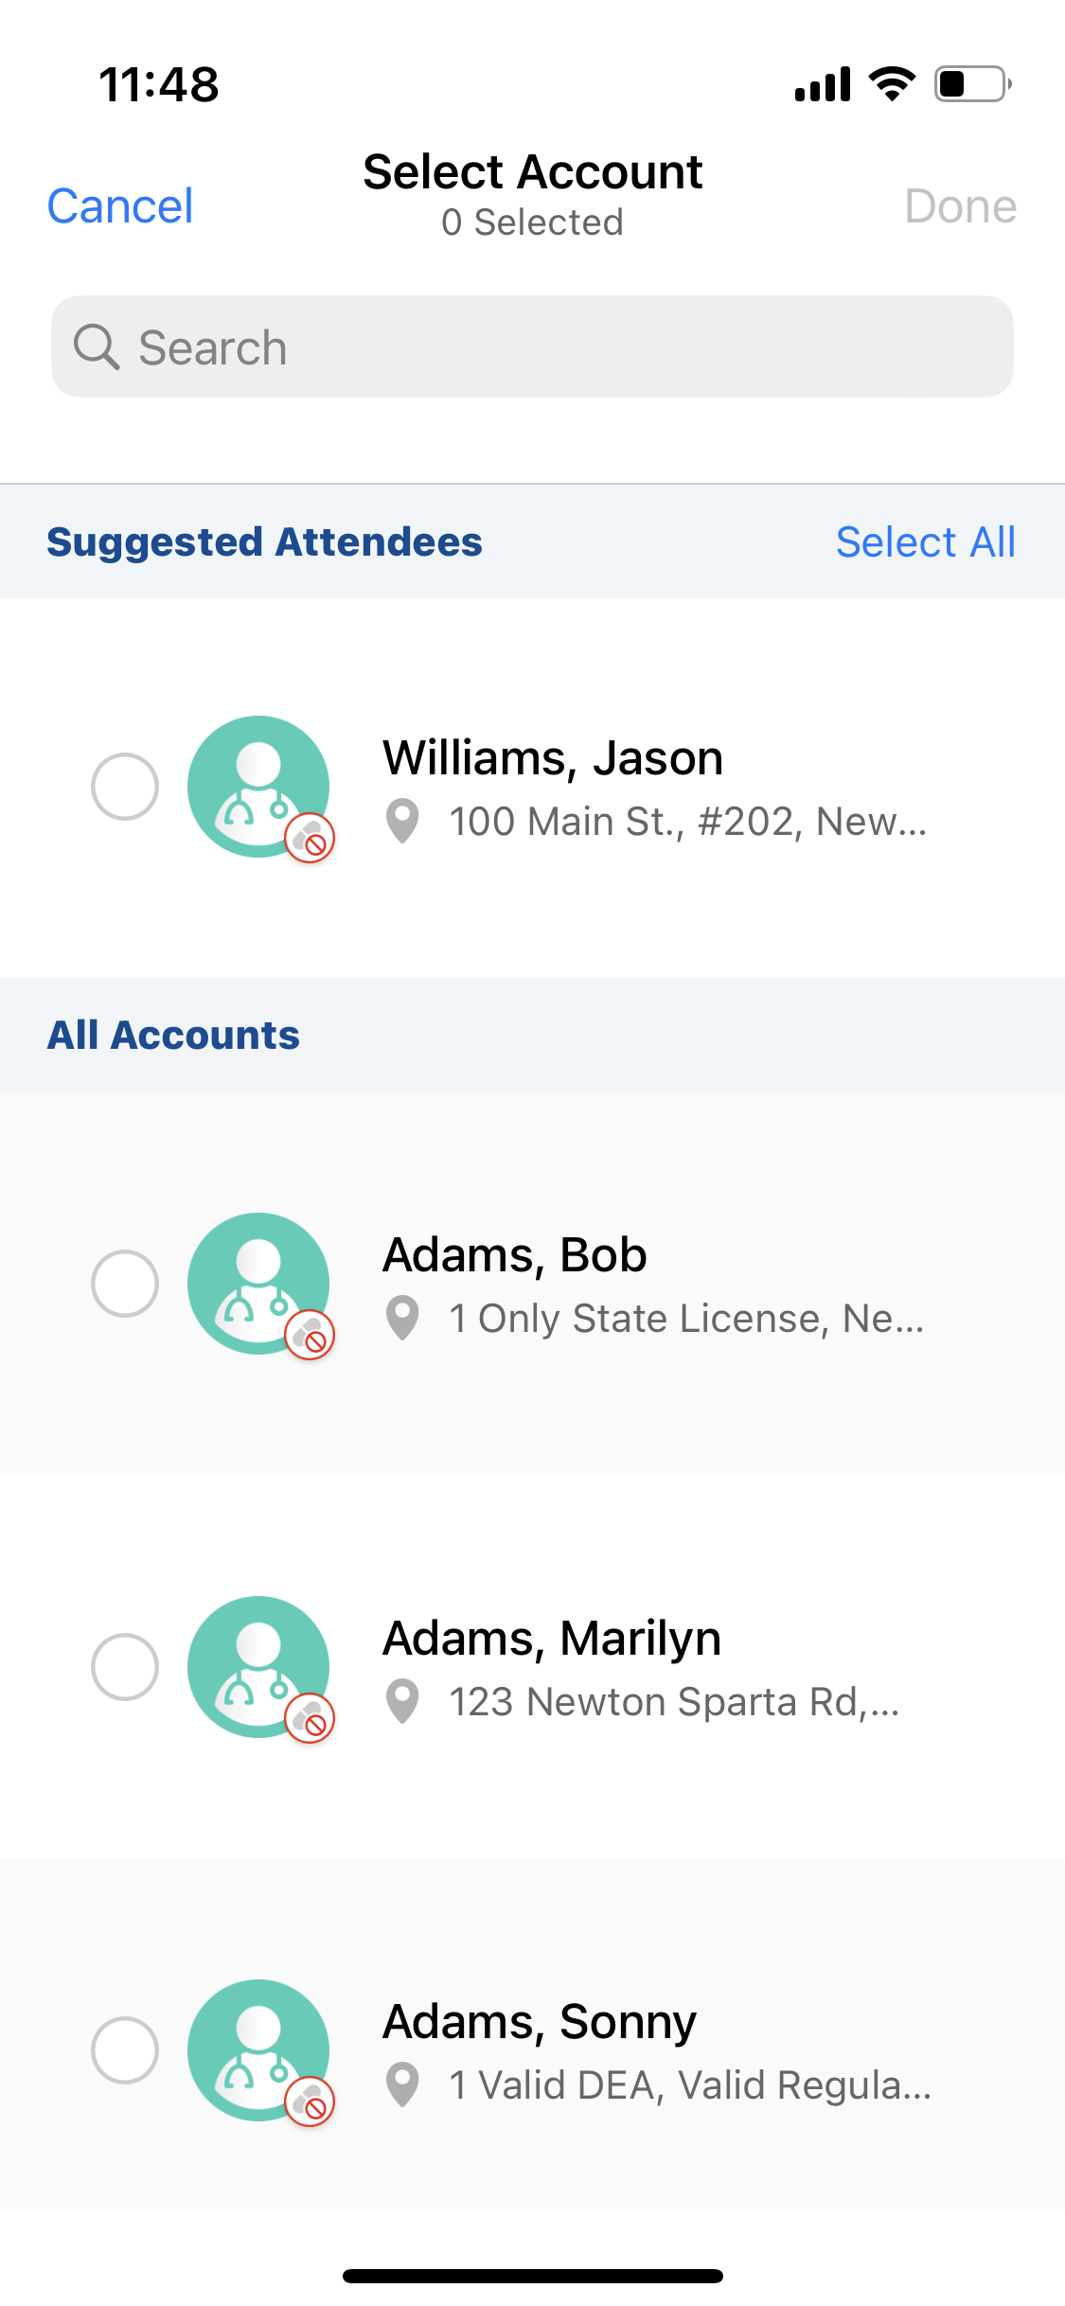Screen dimensions: 1065x2306
Task: Select the Adams, Marilyn radio button
Action: [124, 1666]
